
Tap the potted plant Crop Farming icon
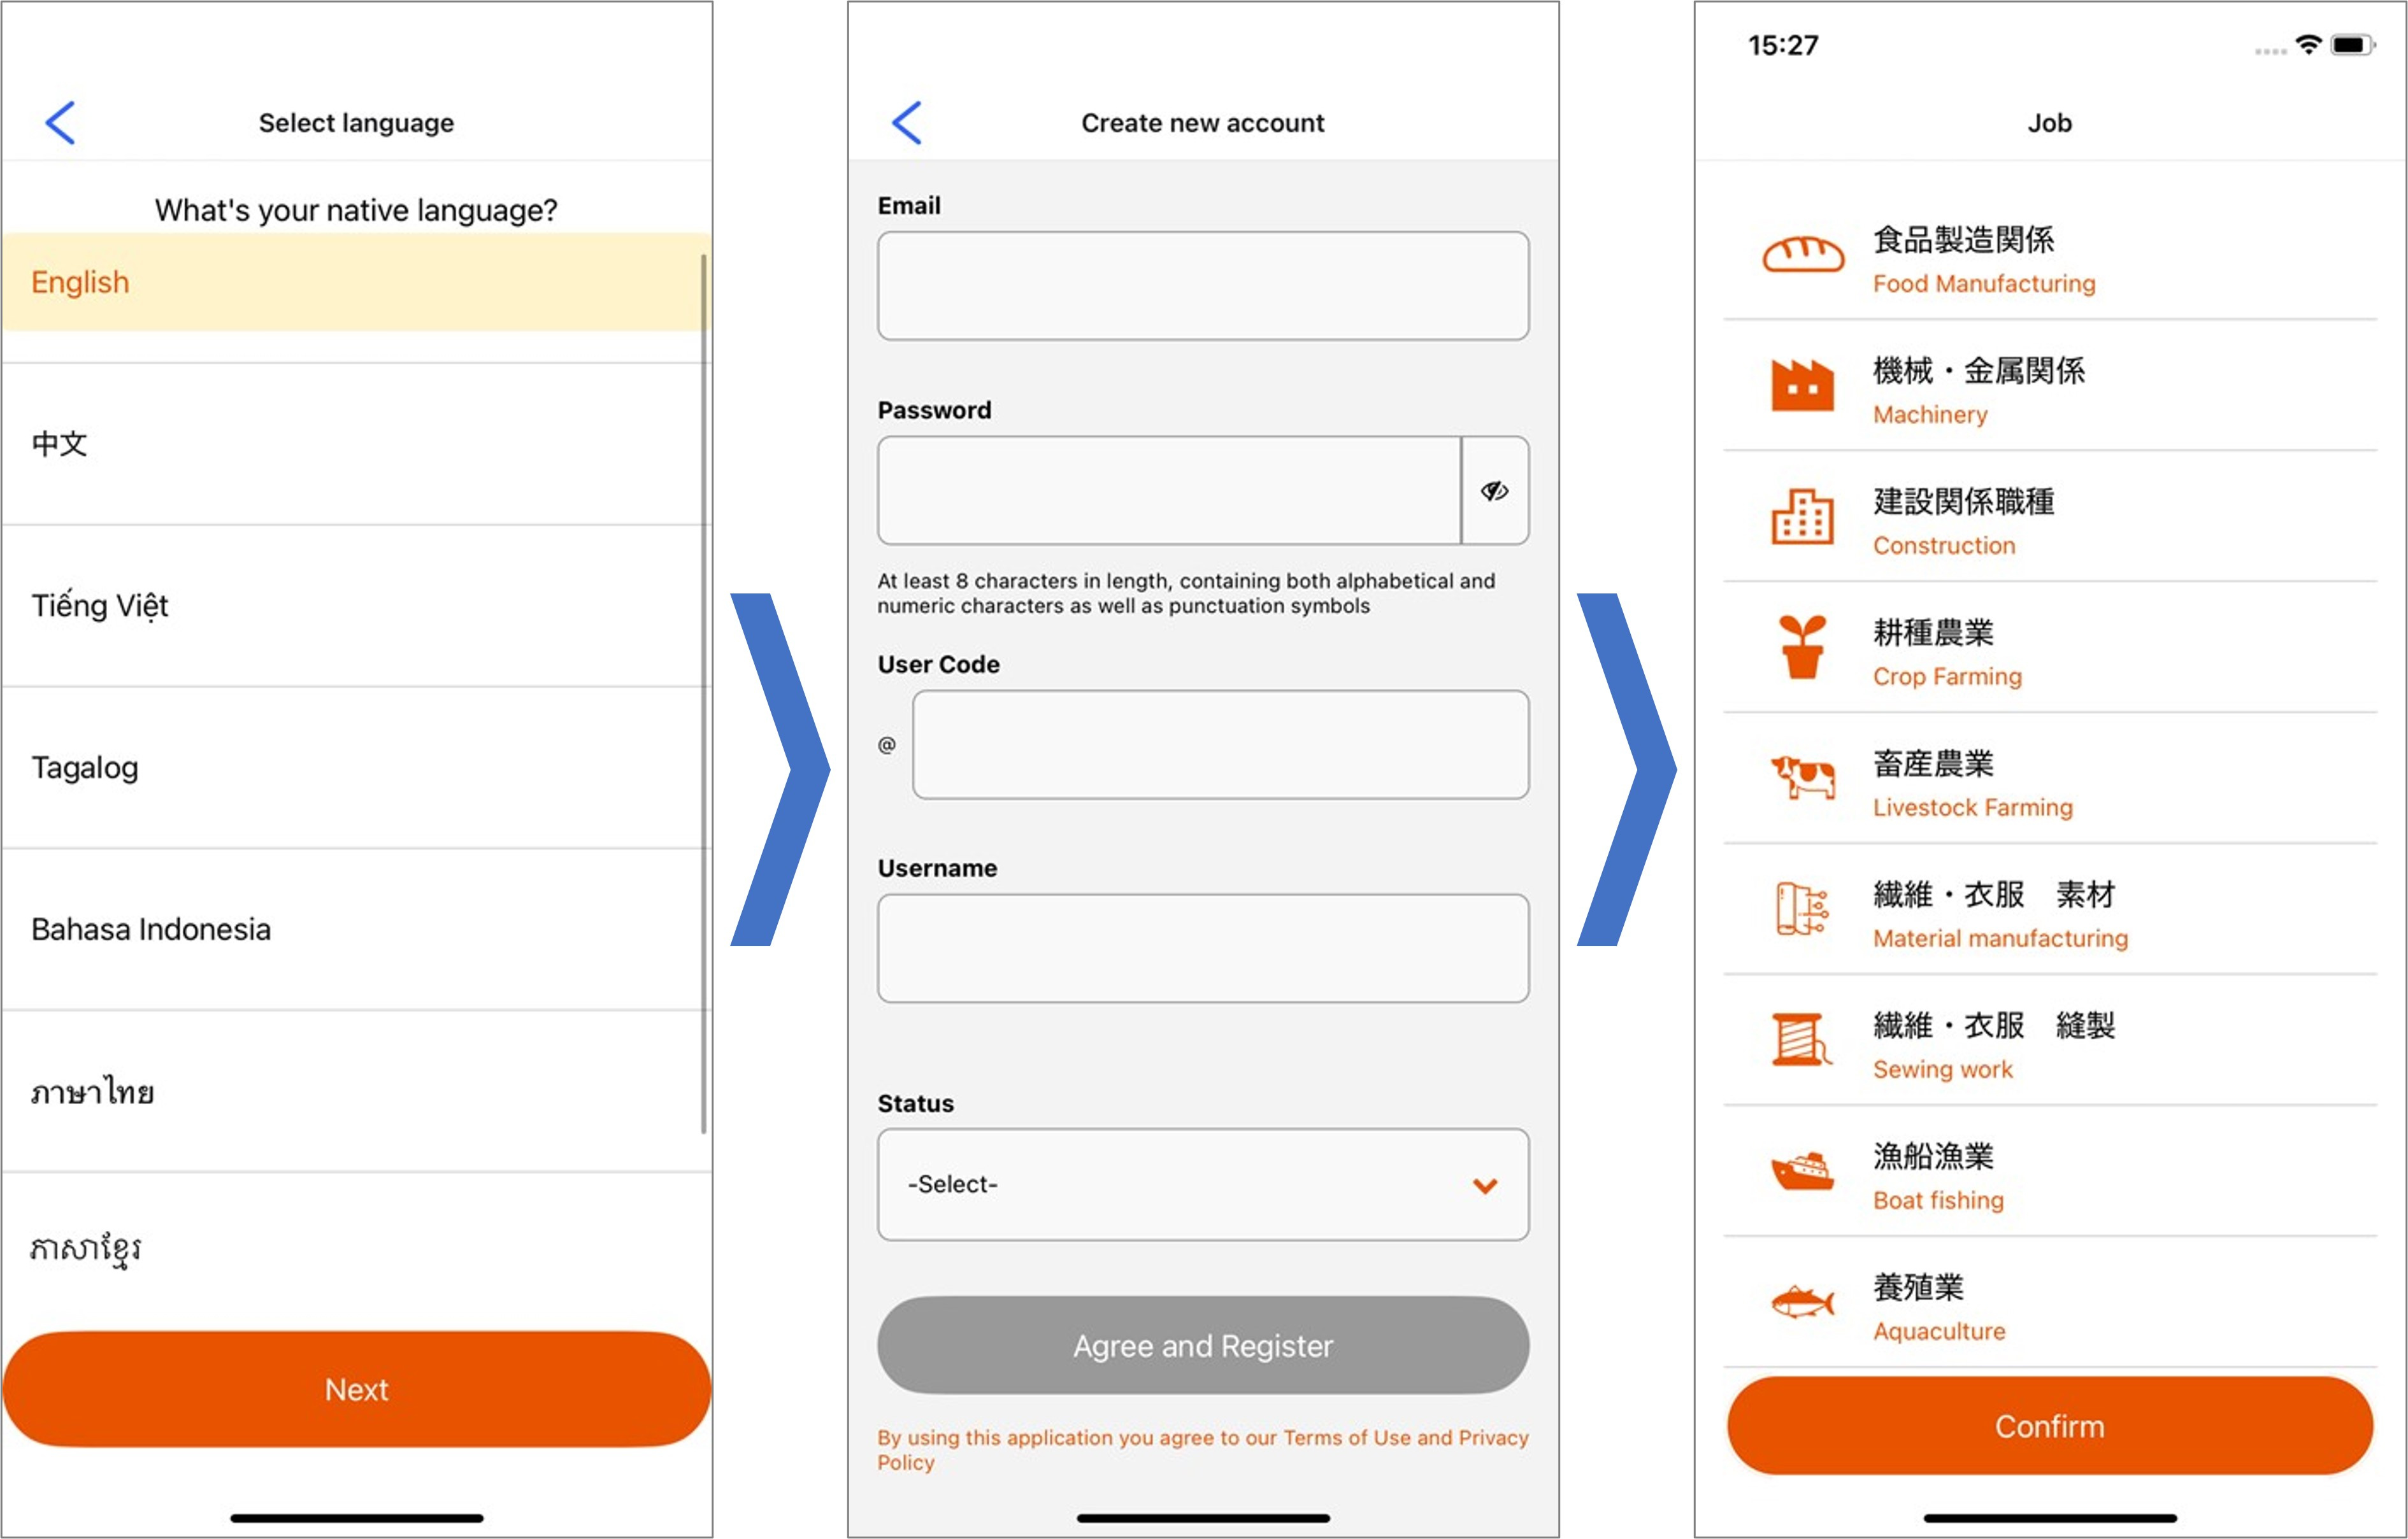(1802, 648)
